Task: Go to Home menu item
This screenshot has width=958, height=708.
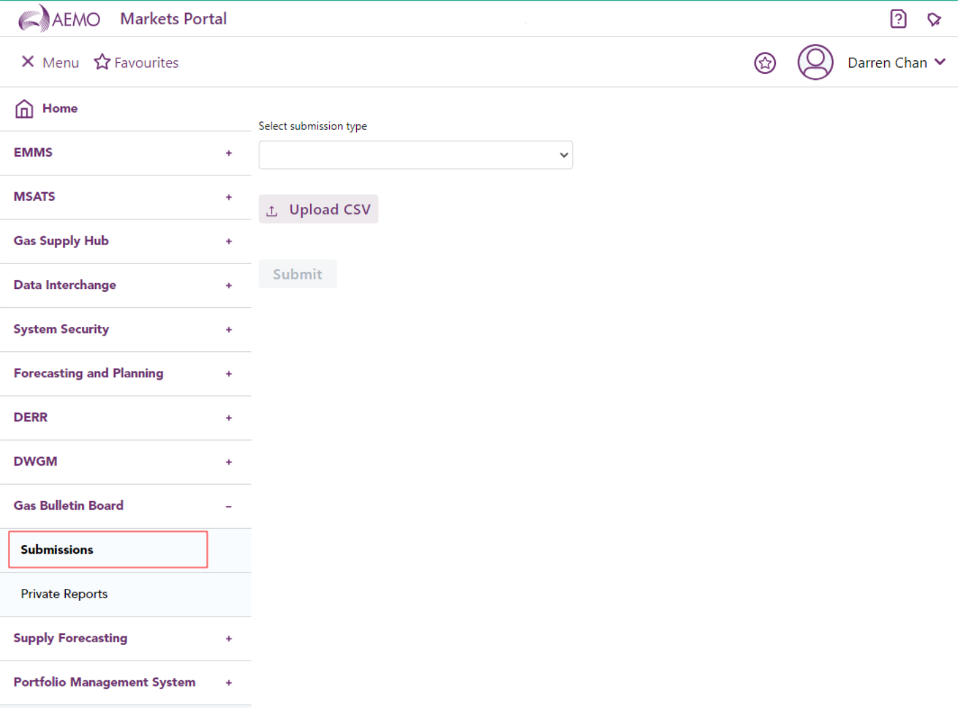Action: tap(60, 108)
